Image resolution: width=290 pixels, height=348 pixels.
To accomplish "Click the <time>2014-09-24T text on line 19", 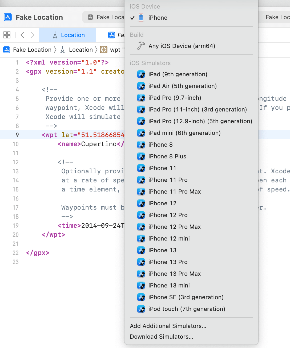I will coord(91,226).
